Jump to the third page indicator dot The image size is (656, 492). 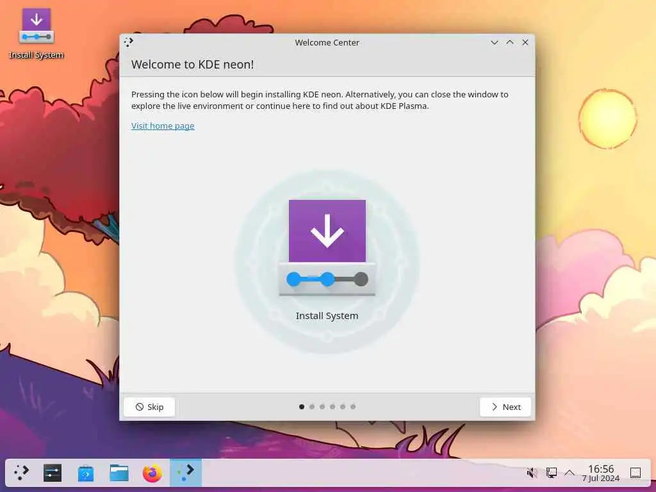tap(322, 407)
